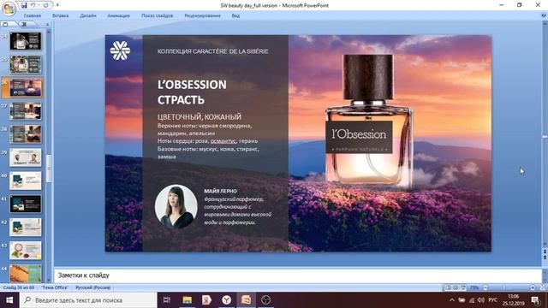Image resolution: width=548 pixels, height=308 pixels.
Task: Click the zoom out minus button
Action: (485, 287)
